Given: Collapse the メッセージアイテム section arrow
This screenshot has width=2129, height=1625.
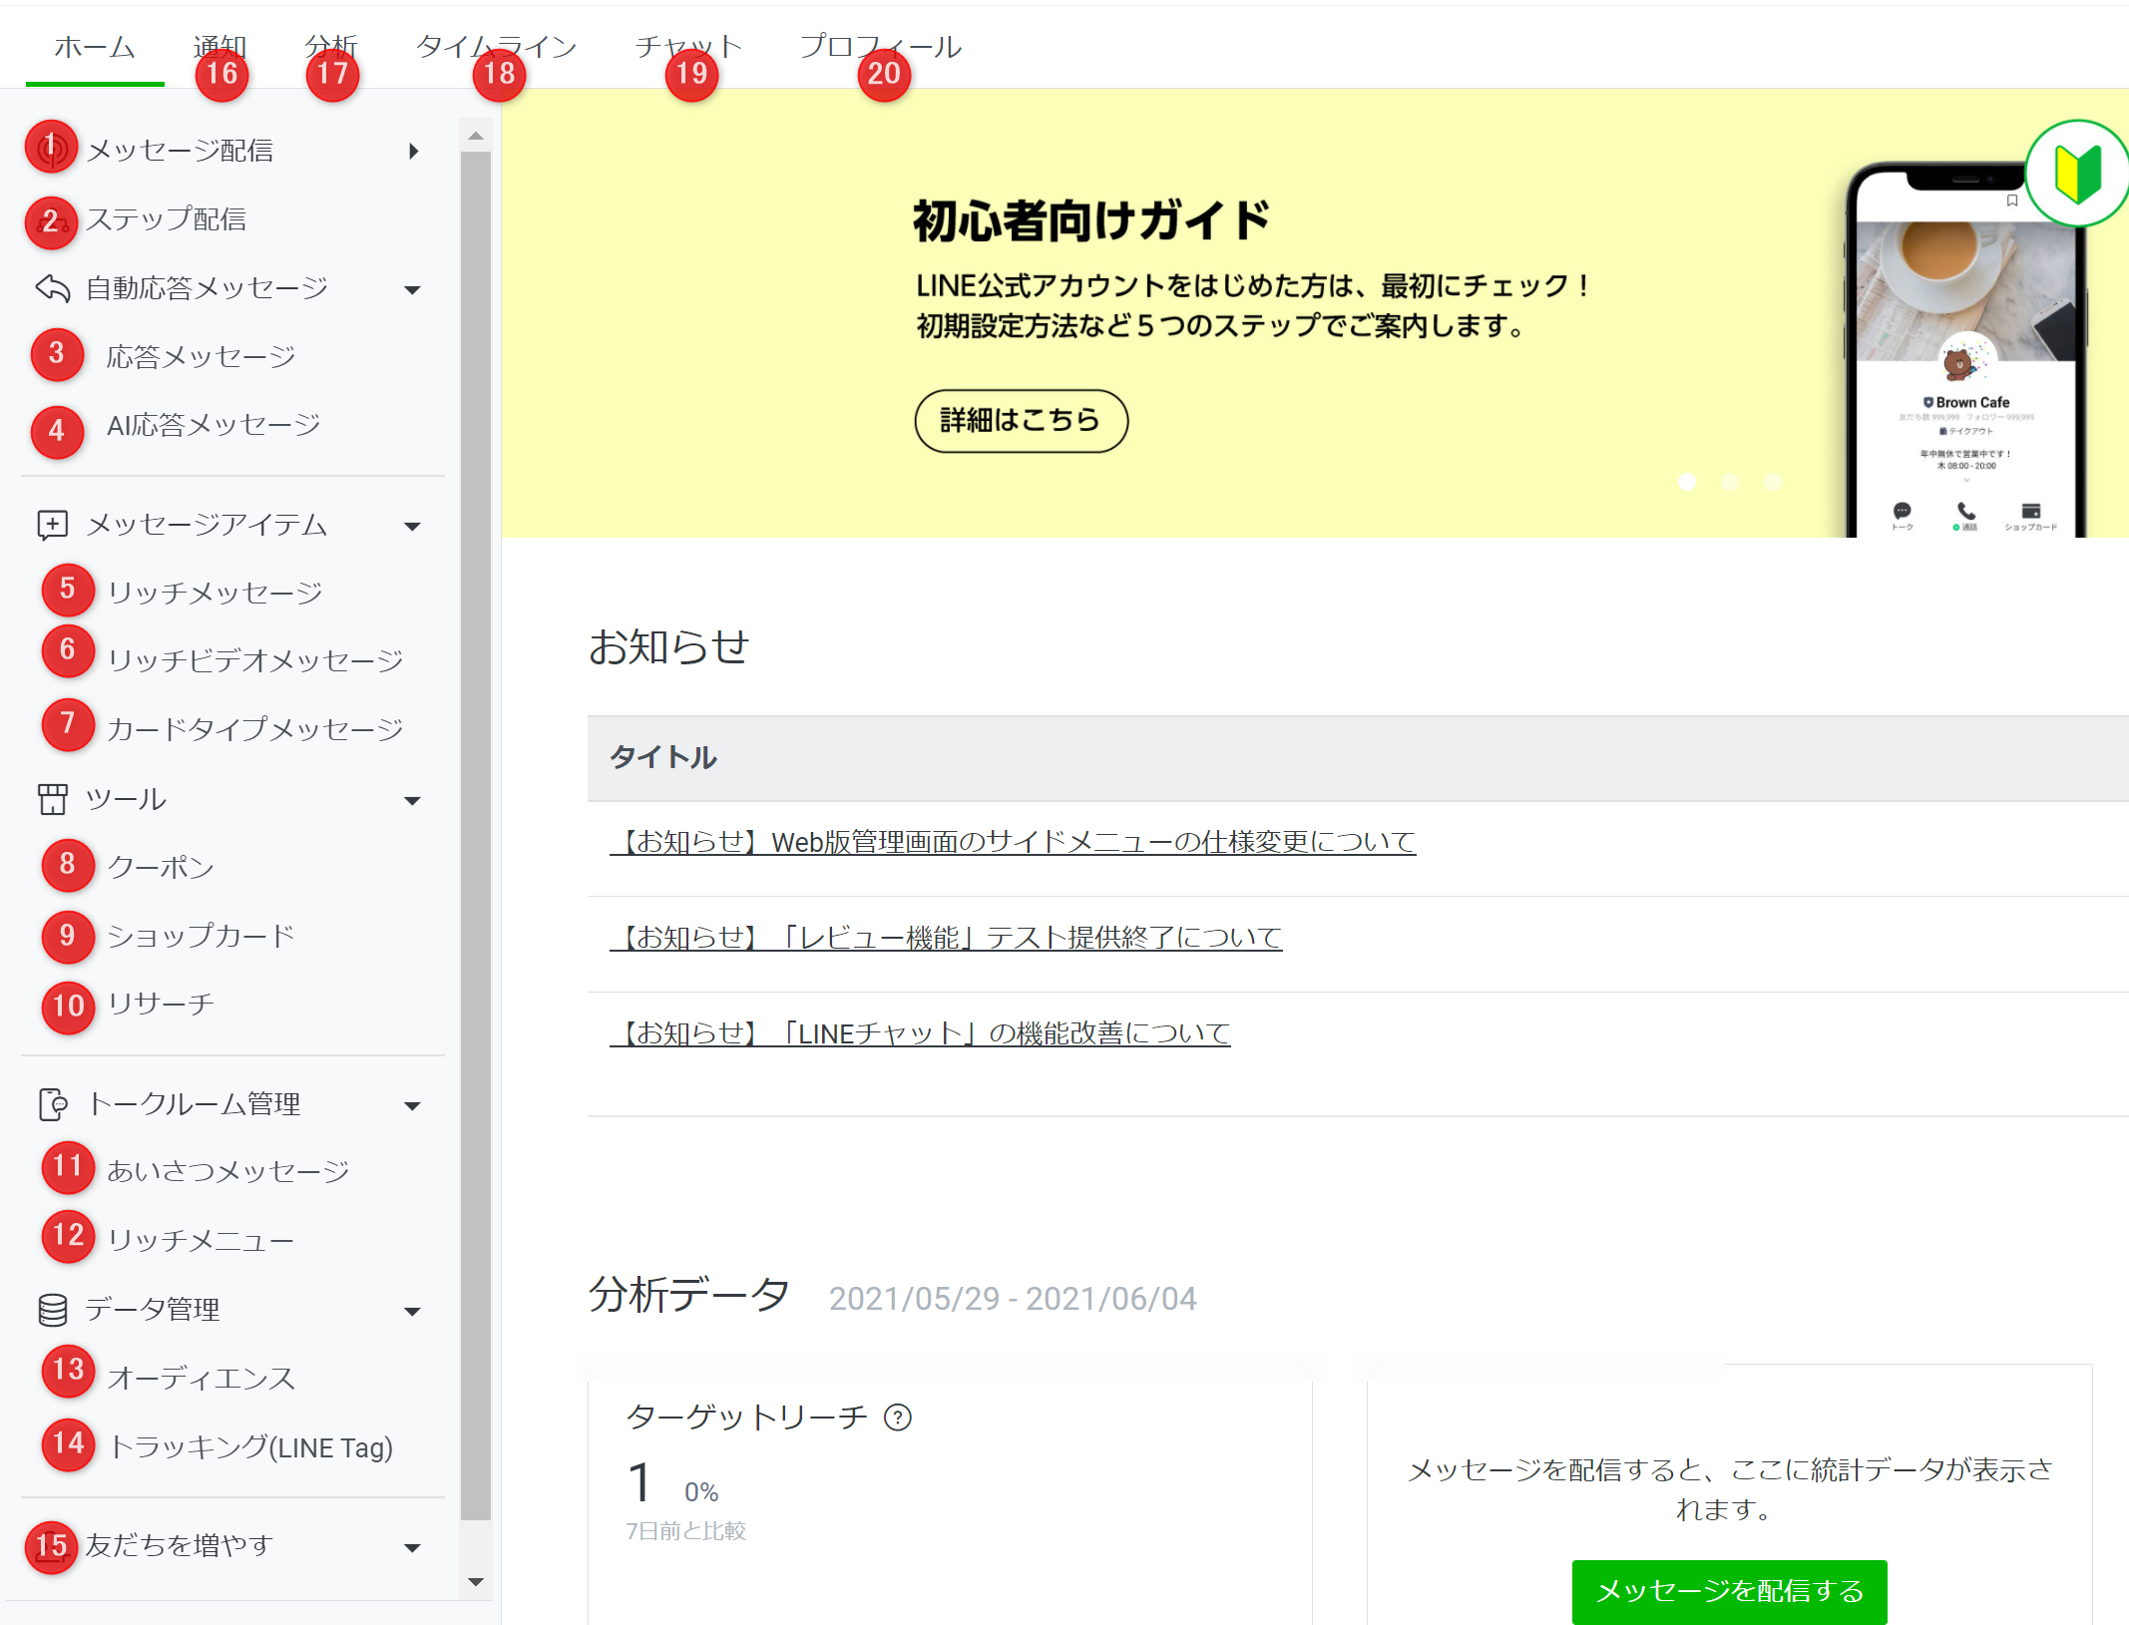Looking at the screenshot, I should [412, 527].
